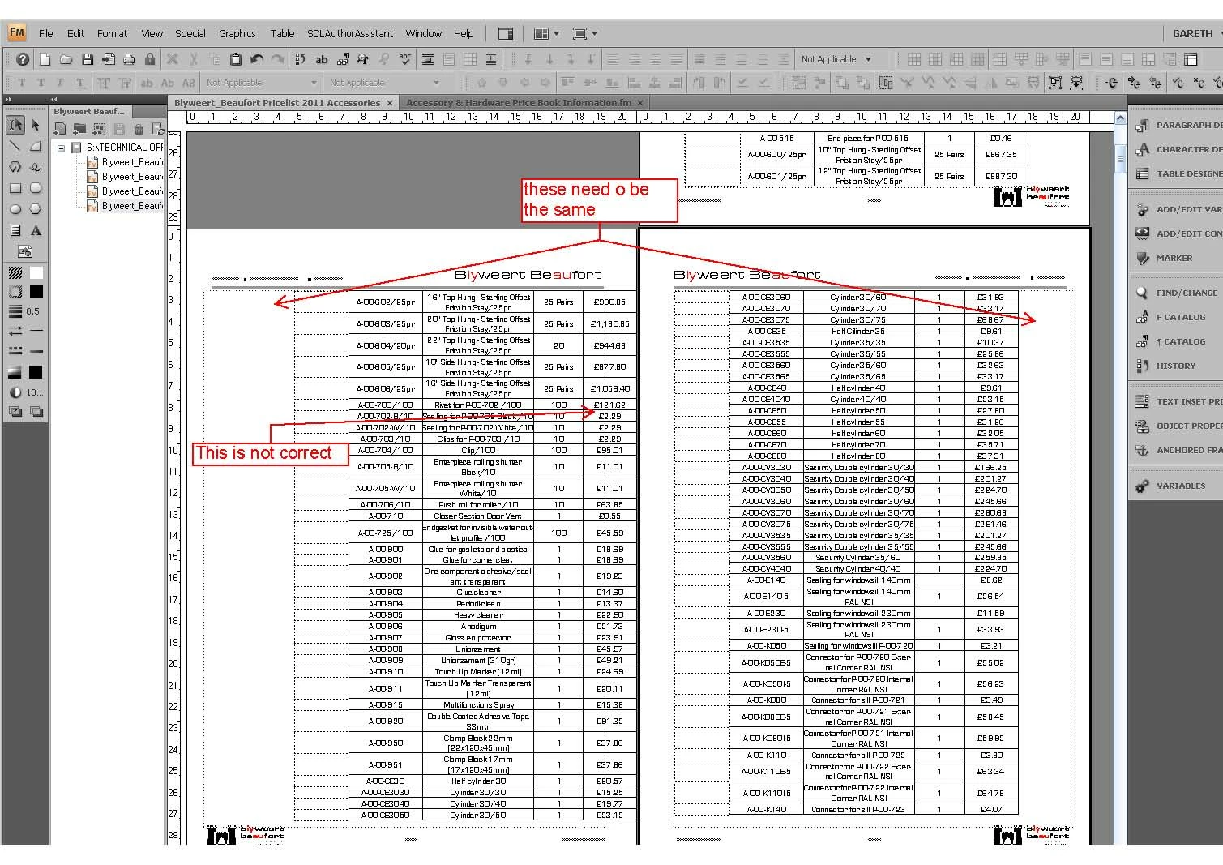Image resolution: width=1223 pixels, height=865 pixels.
Task: Pick the Line drawing tool
Action: [x=15, y=146]
